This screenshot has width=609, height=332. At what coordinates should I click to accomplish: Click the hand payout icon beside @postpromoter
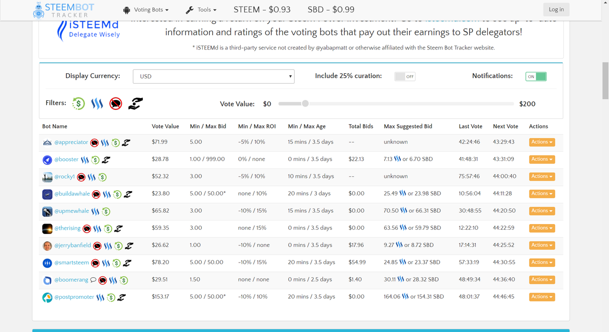click(x=122, y=297)
